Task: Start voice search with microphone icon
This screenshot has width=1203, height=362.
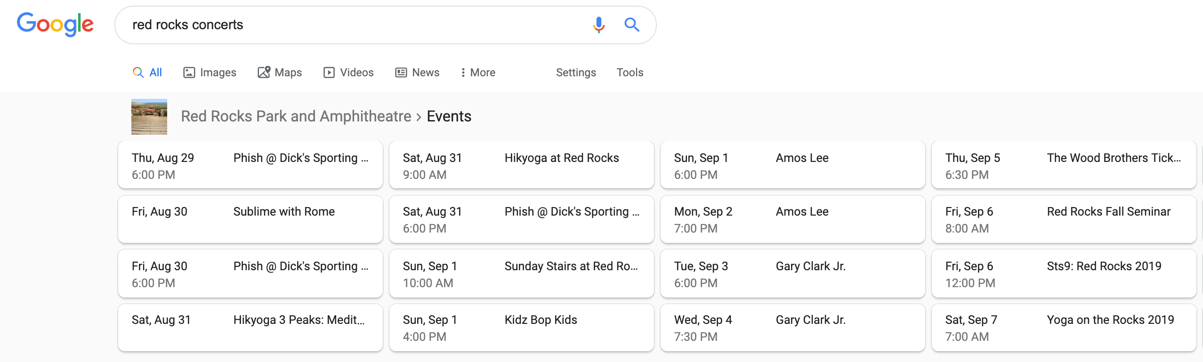Action: click(598, 24)
